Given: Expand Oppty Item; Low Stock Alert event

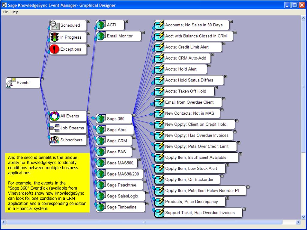Looking at the screenshot, I should (x=228, y=165).
